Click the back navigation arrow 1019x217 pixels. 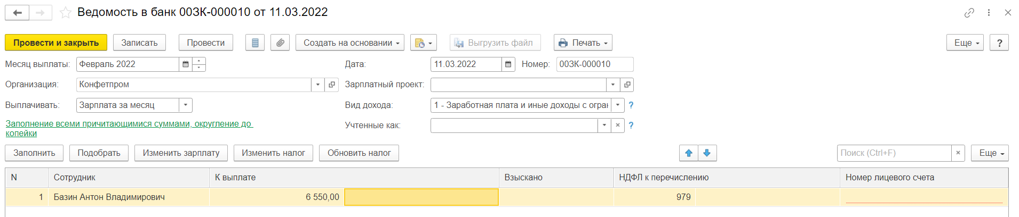pos(17,13)
